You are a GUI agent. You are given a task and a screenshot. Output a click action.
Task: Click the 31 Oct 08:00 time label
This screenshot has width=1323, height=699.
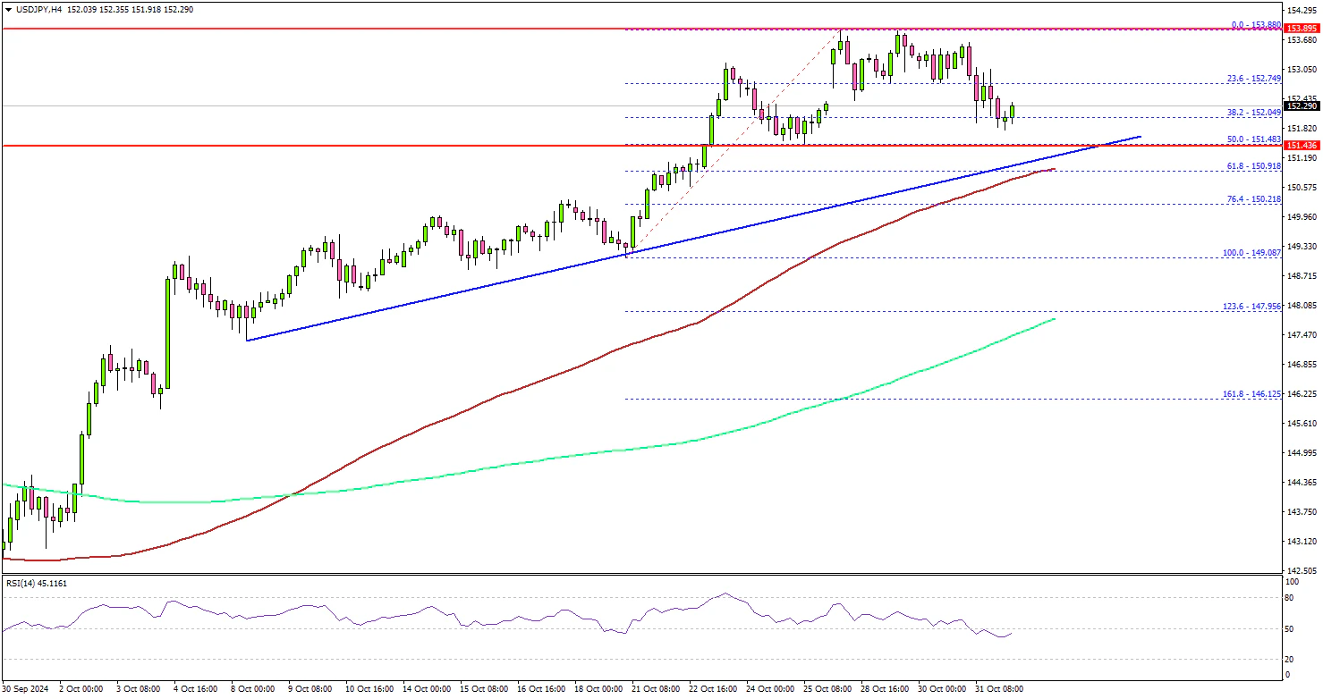(999, 690)
